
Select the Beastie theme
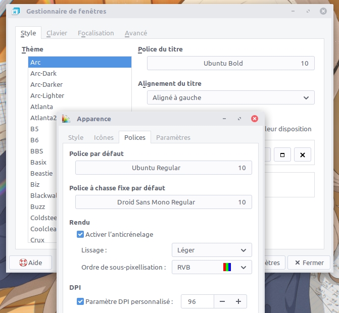point(42,173)
